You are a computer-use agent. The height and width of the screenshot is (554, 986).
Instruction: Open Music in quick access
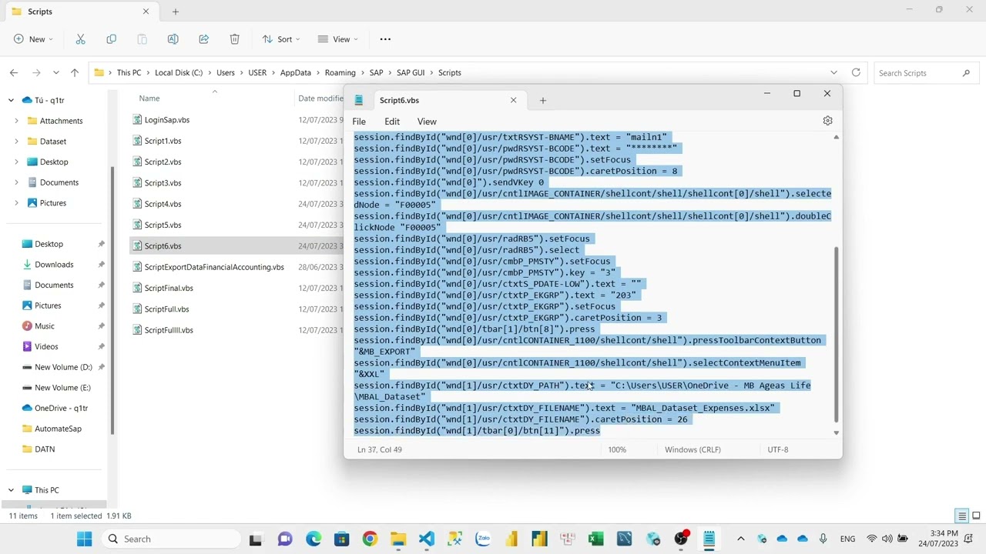45,326
